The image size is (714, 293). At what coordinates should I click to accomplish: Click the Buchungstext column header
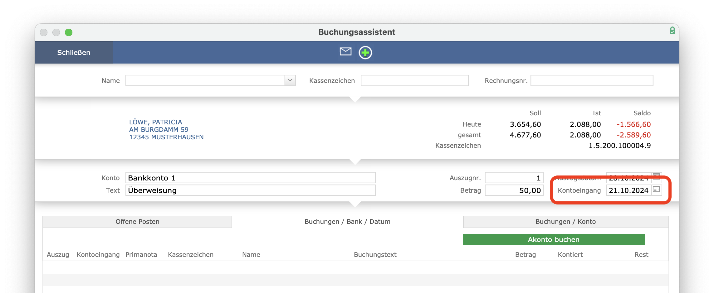[375, 255]
